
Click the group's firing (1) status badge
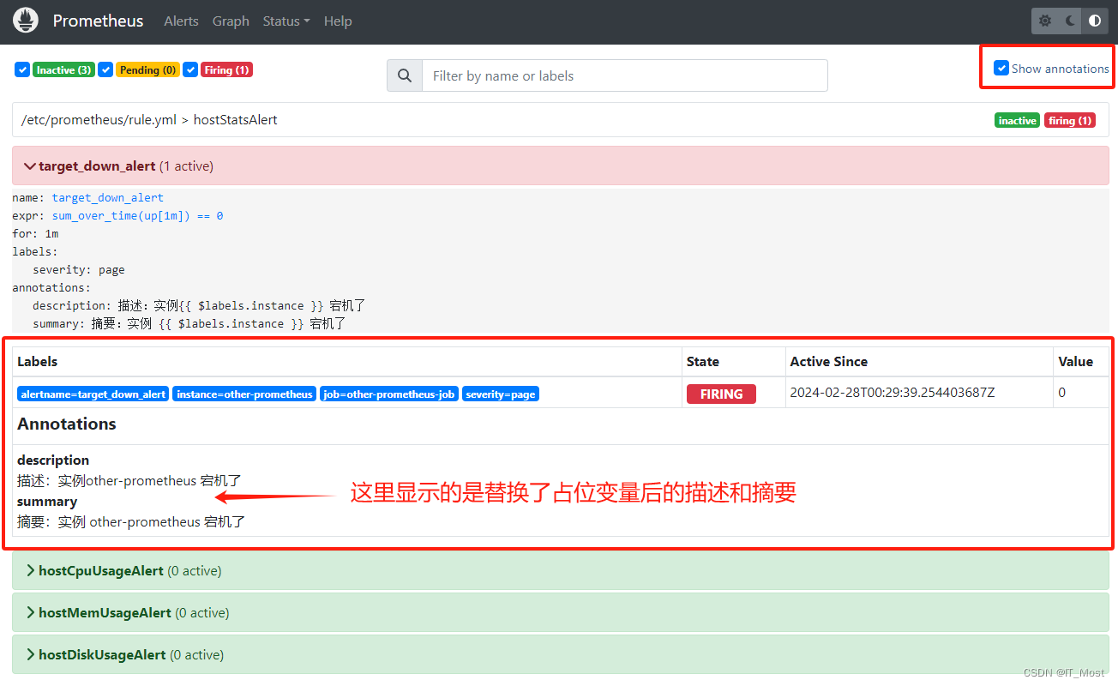tap(1069, 121)
